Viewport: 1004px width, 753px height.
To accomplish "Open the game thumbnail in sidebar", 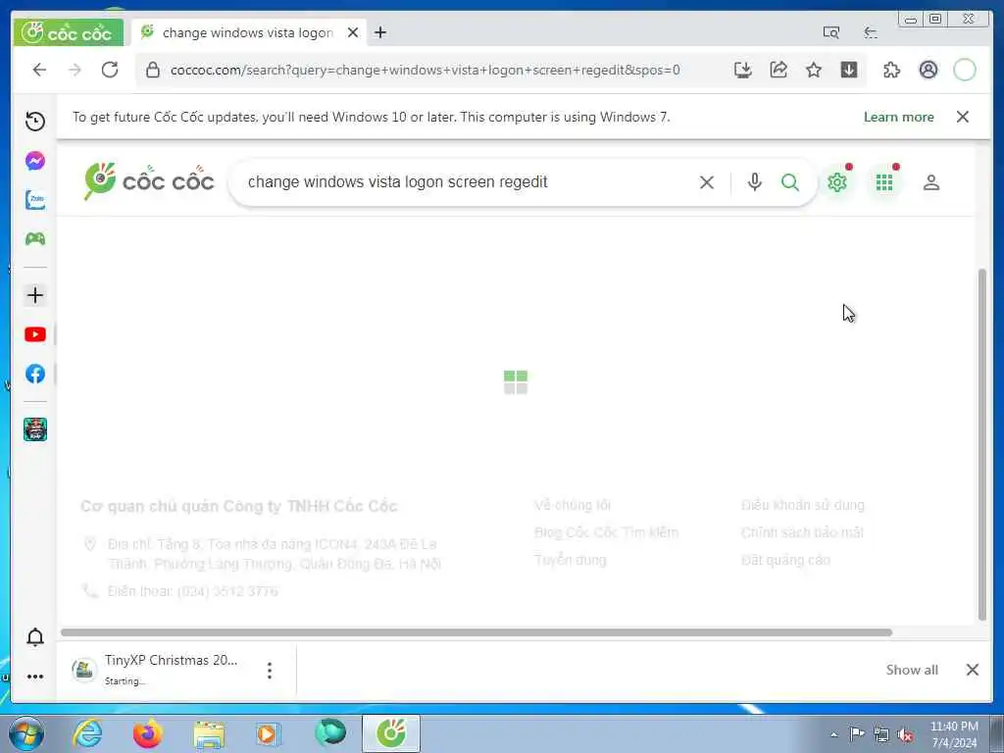I will click(35, 429).
